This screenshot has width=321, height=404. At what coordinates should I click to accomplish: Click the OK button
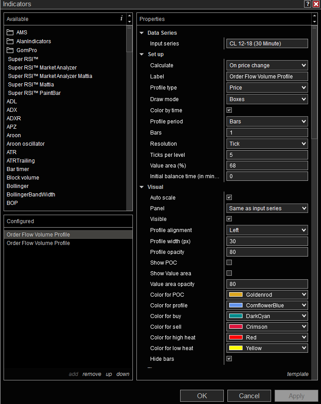point(202,396)
